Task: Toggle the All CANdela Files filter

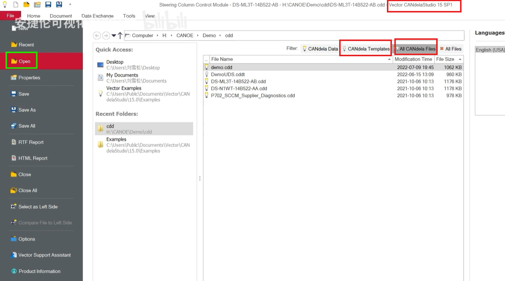Action: [415, 49]
